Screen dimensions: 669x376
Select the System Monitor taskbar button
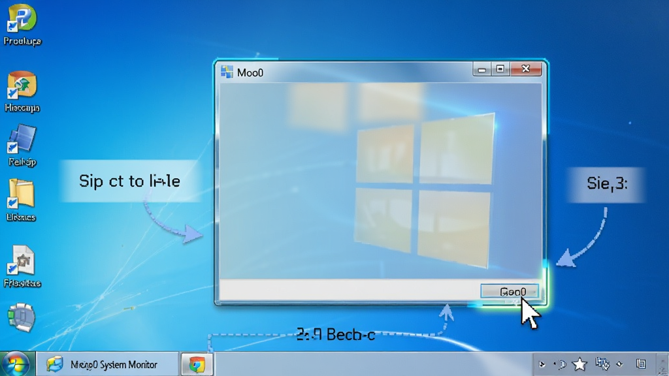pyautogui.click(x=107, y=364)
